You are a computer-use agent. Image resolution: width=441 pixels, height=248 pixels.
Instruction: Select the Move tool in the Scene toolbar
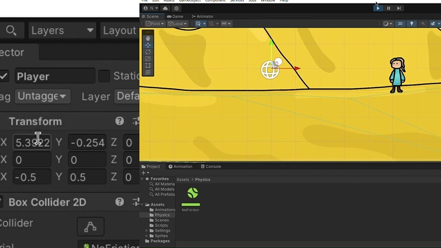[x=148, y=45]
